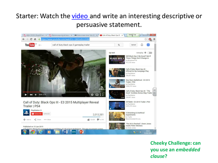Open The UK is finished Owen Jones video
Image resolution: width=218 pixels, height=163 pixels.
[x=139, y=125]
